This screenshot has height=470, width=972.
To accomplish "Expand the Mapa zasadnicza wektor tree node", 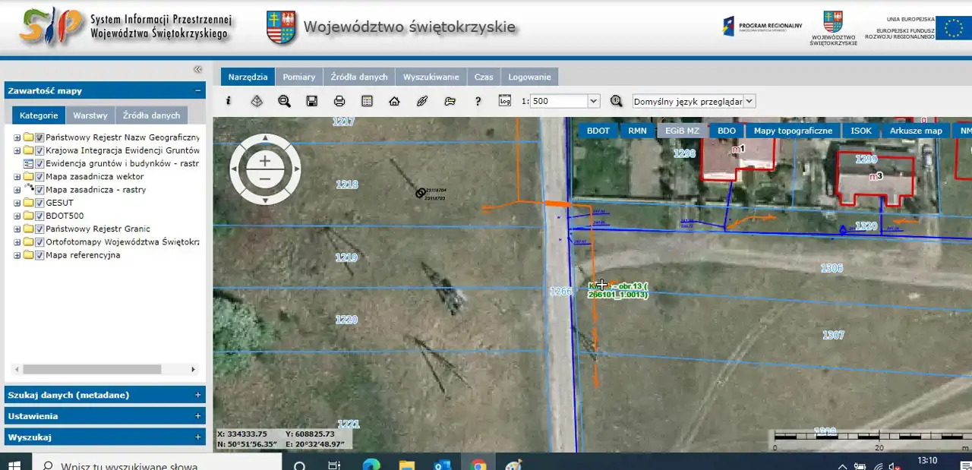I will pyautogui.click(x=17, y=177).
